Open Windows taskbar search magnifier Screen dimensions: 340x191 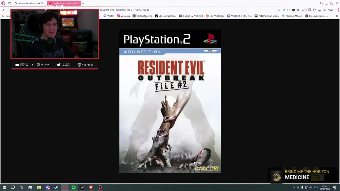pos(13,188)
